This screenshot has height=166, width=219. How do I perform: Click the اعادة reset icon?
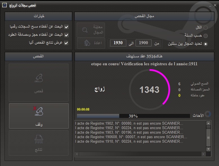pyautogui.click(x=87, y=43)
